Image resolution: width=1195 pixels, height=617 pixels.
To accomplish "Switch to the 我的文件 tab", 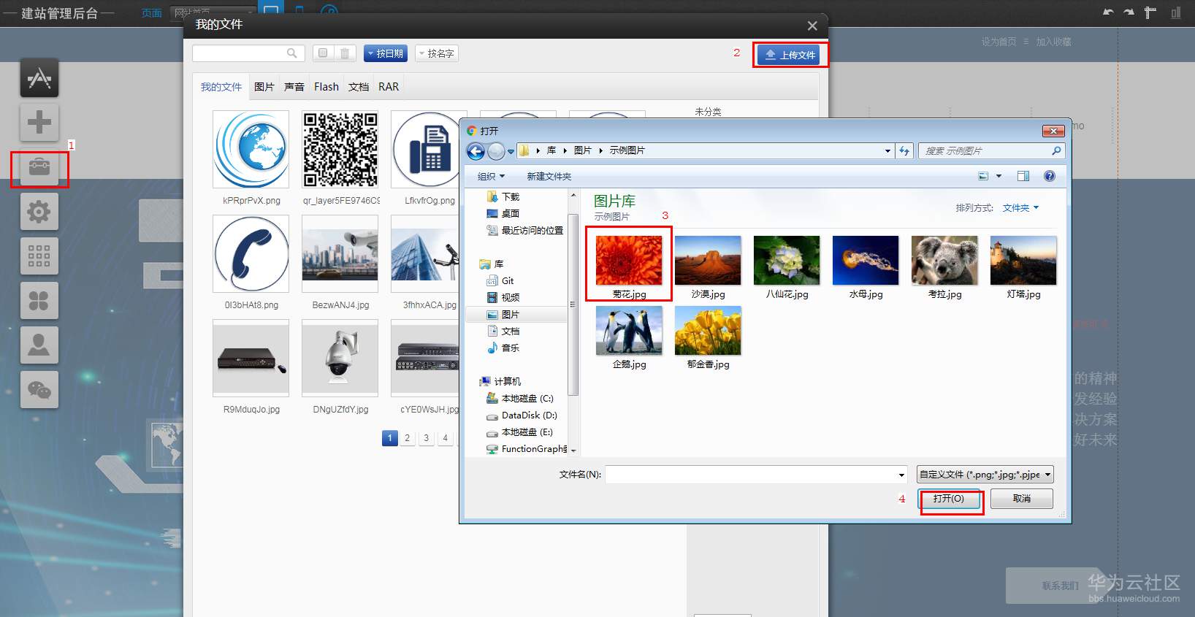I will pyautogui.click(x=221, y=87).
